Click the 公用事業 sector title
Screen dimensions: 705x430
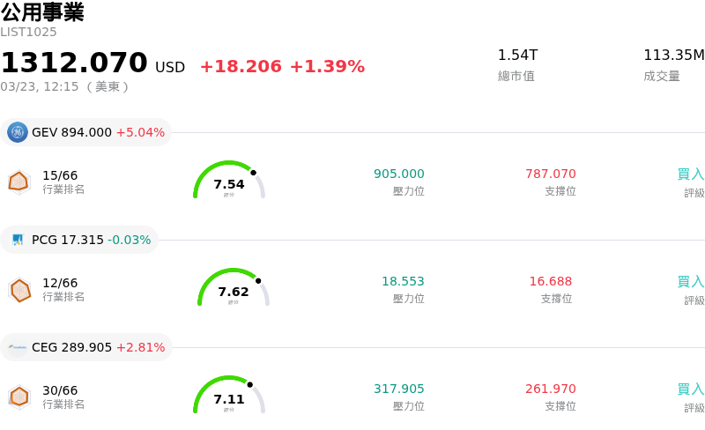42,12
